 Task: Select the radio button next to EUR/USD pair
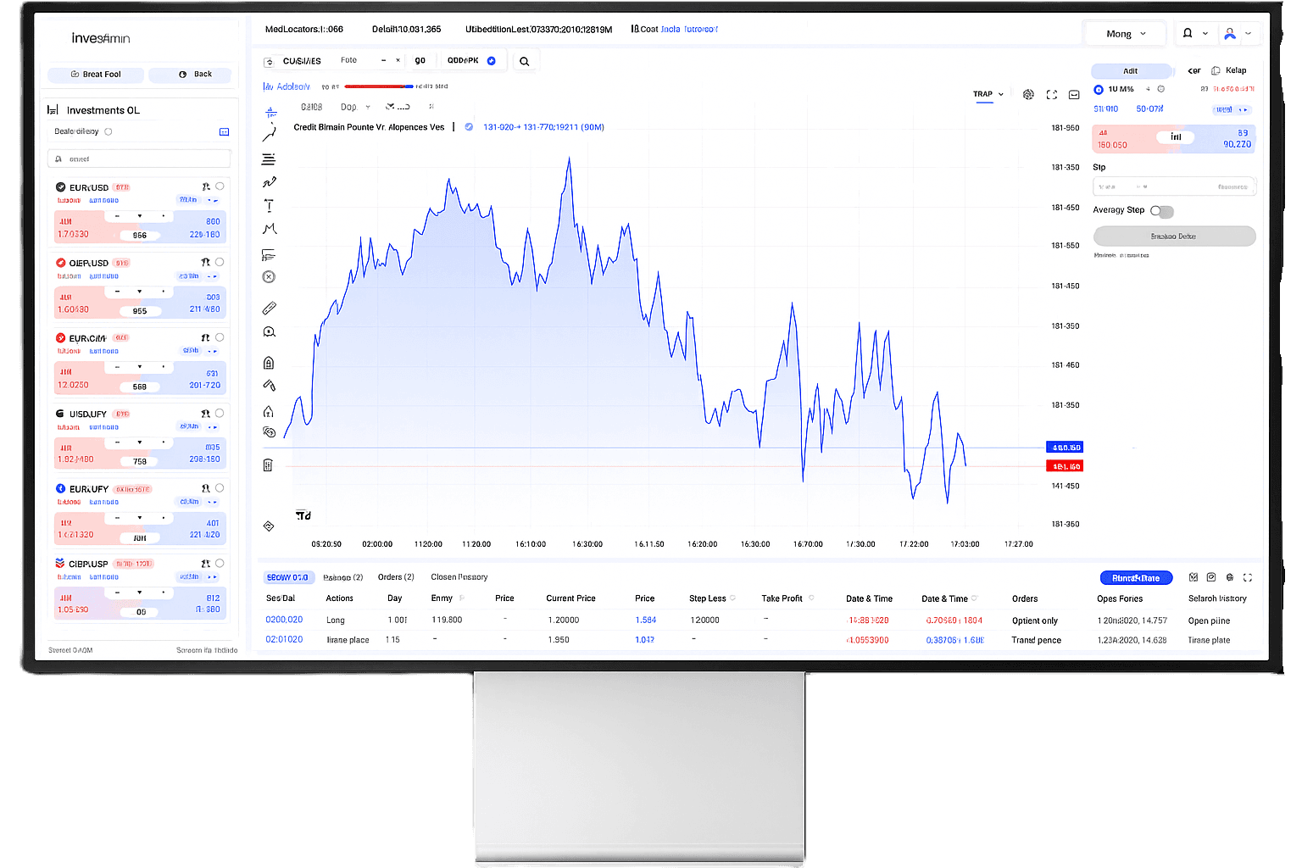point(220,186)
